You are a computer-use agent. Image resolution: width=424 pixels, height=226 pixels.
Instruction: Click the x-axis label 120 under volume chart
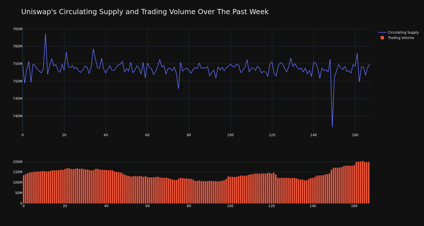[x=272, y=206]
